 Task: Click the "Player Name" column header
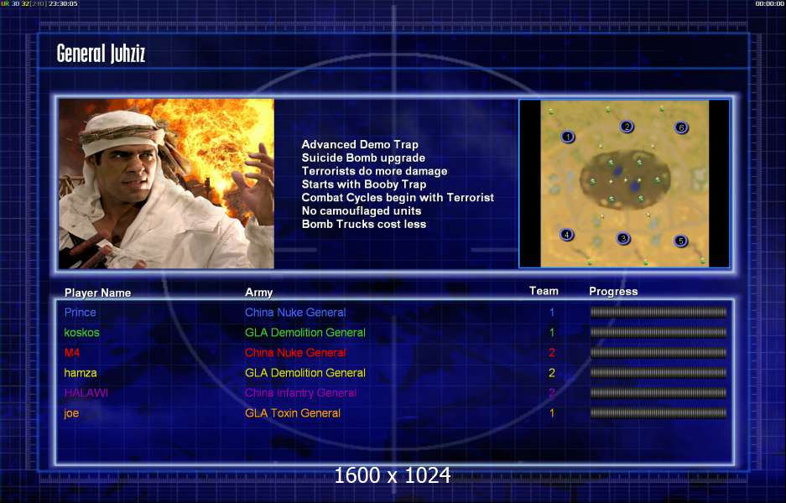pyautogui.click(x=98, y=293)
